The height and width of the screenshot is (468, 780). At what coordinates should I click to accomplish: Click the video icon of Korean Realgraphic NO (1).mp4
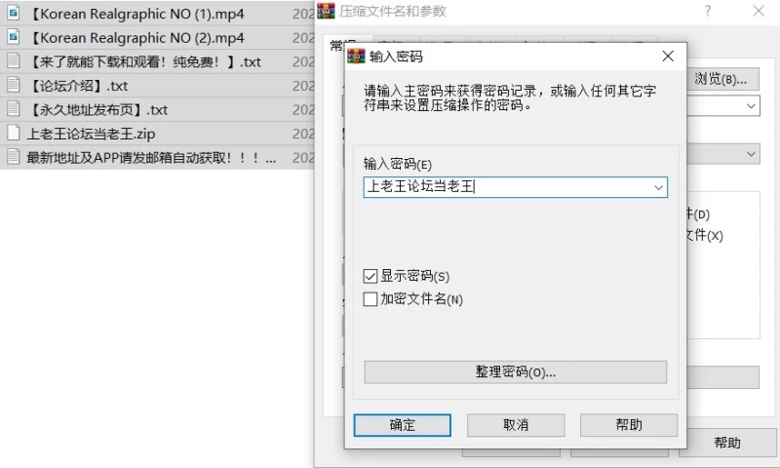pos(14,13)
